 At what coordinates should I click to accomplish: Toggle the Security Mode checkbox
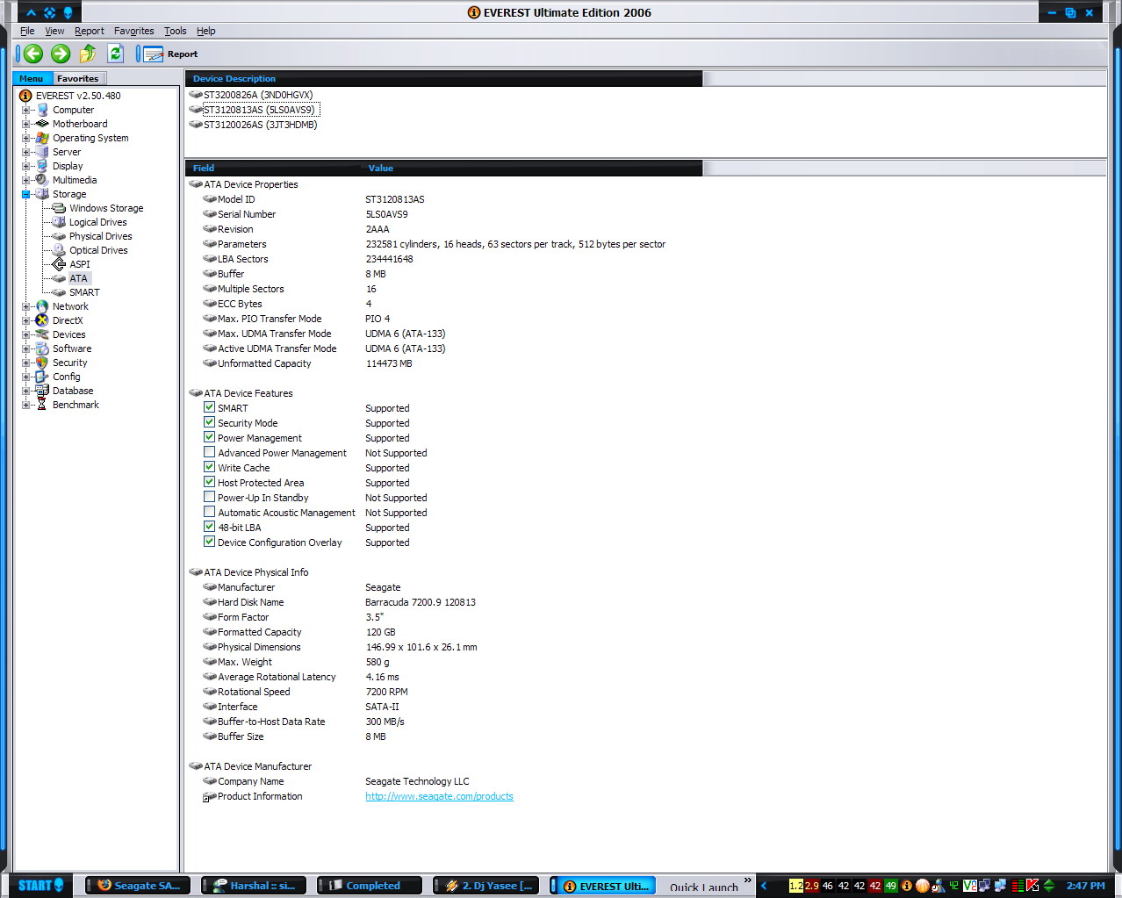click(x=209, y=422)
